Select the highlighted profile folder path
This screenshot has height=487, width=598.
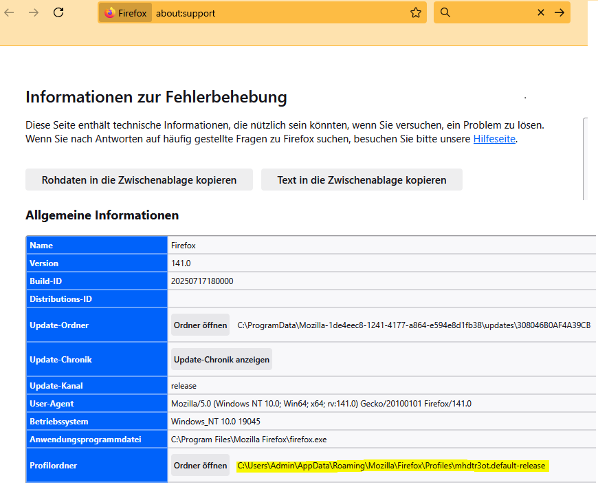click(x=392, y=466)
